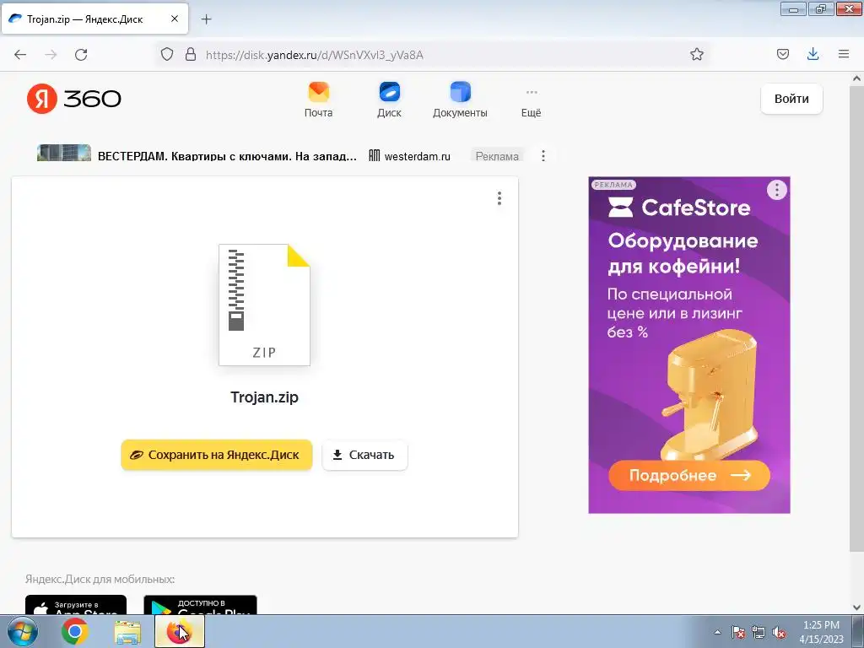Click the Войти login button
Viewport: 864px width, 648px height.
coord(791,100)
